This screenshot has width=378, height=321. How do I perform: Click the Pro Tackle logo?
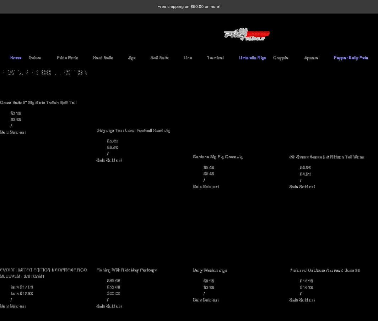[247, 34]
